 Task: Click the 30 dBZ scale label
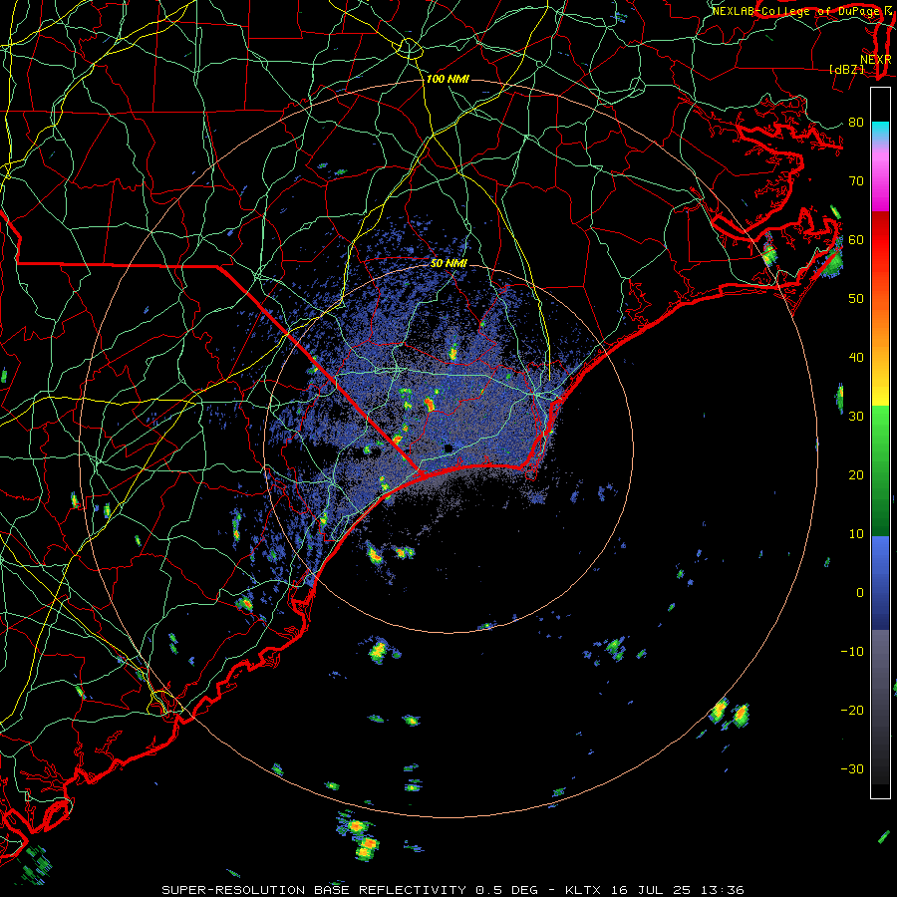(856, 416)
